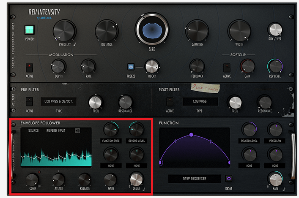Click the purple RESET button
Viewport: 299px width, 198px height.
coord(229,179)
